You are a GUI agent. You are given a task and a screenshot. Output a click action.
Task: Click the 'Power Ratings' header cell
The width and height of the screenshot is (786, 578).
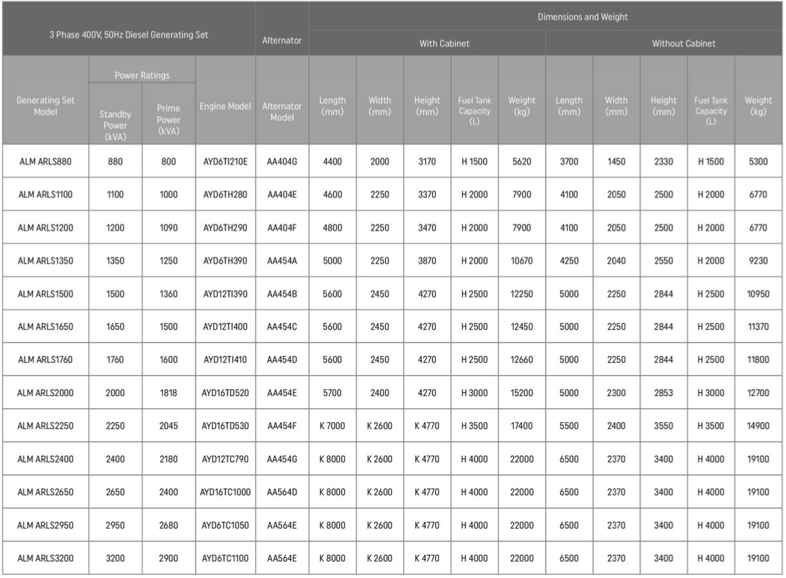point(142,75)
